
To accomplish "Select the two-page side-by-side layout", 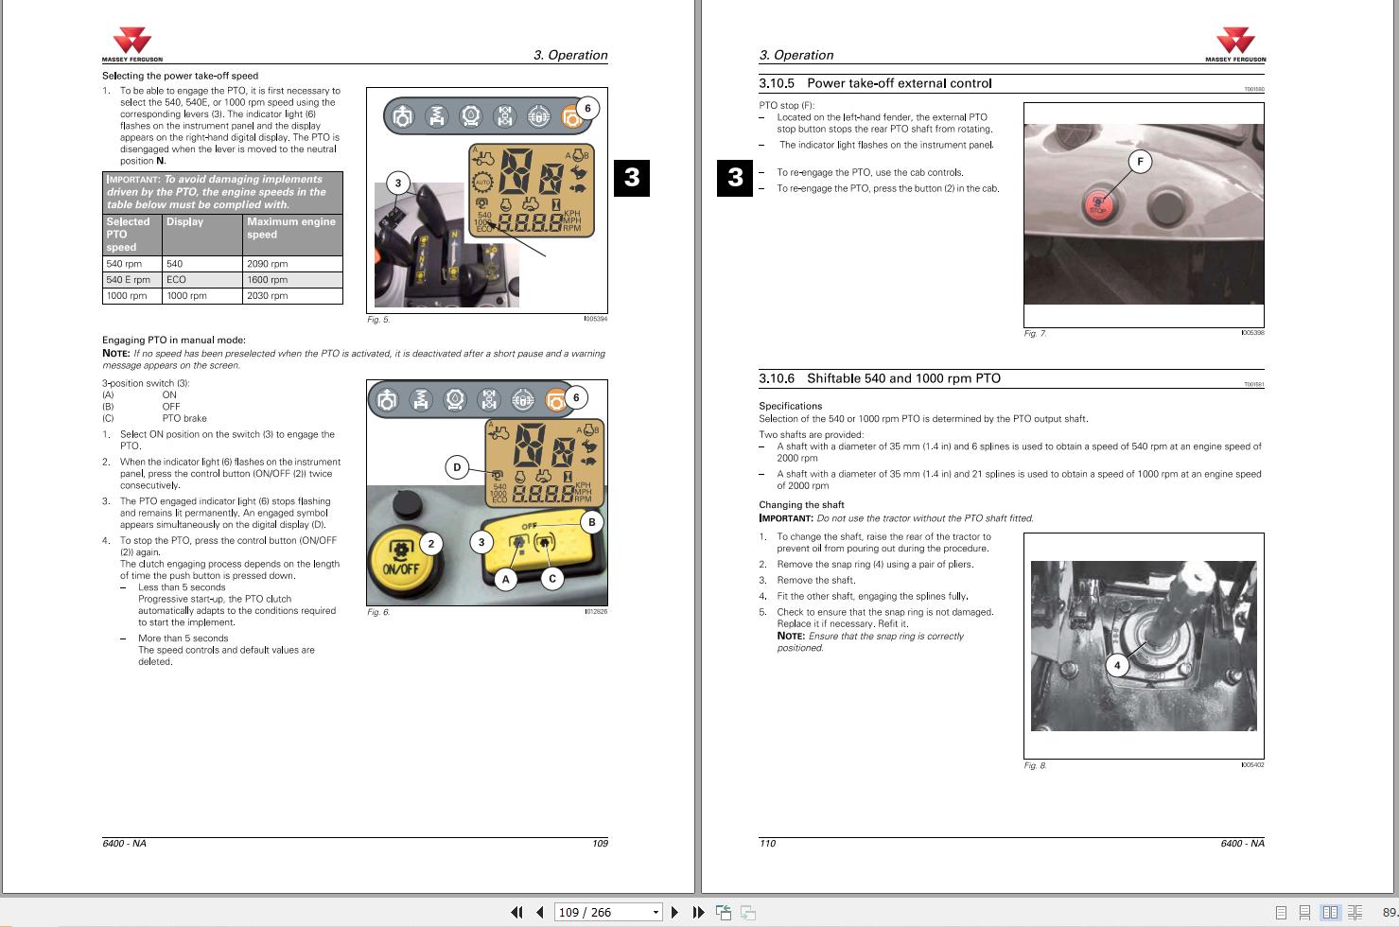I will (1330, 913).
